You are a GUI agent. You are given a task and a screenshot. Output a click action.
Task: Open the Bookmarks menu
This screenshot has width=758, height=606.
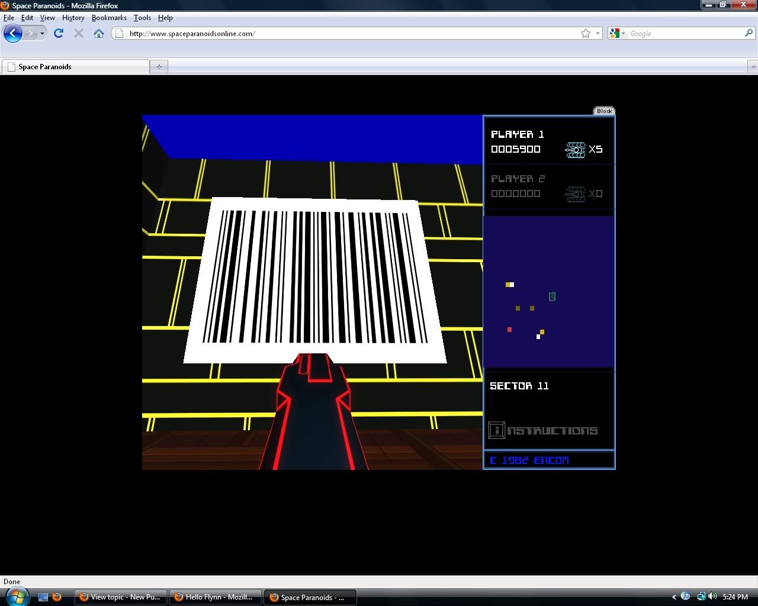(109, 18)
